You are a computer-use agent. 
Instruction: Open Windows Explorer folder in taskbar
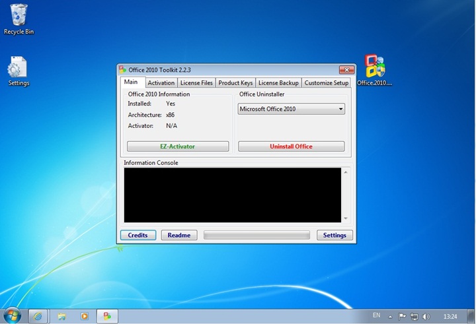pos(61,317)
